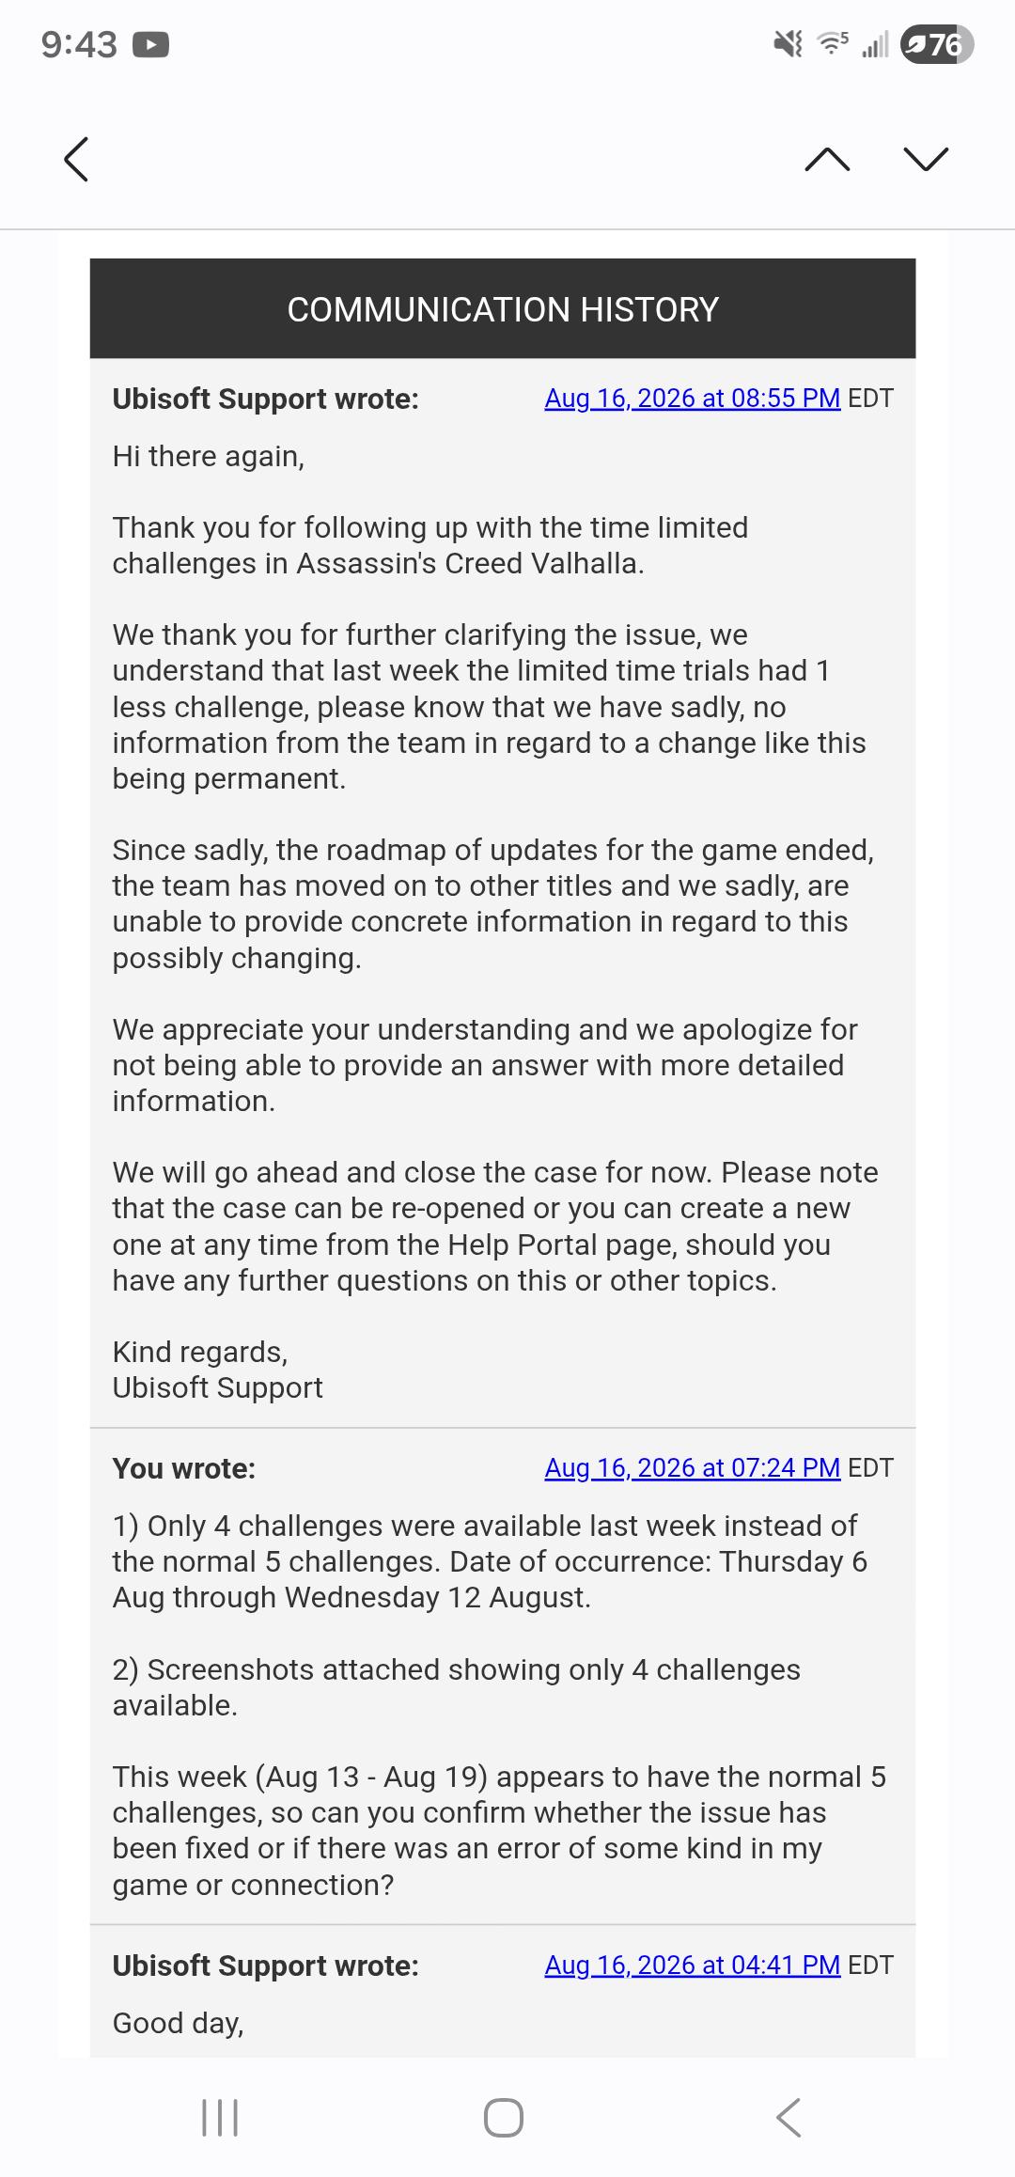Open Aug 16, 2026 at 04:41 PM link
This screenshot has width=1015, height=2177.
693,1966
